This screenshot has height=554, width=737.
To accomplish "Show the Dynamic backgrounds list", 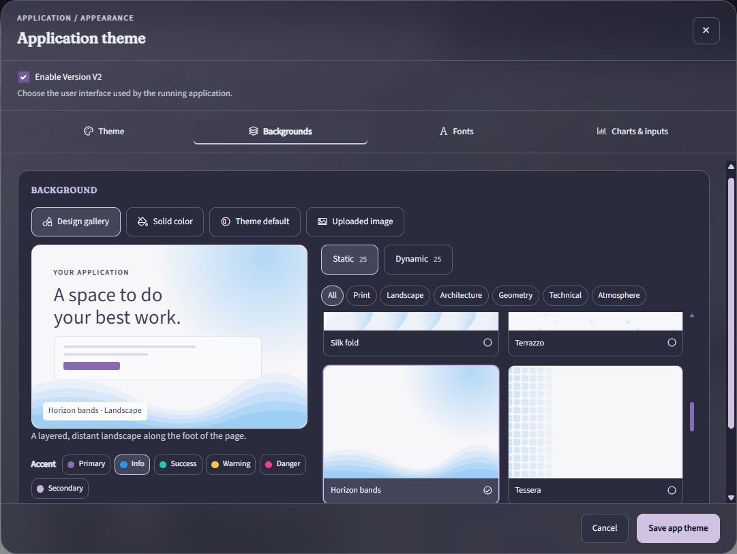I will [x=418, y=260].
